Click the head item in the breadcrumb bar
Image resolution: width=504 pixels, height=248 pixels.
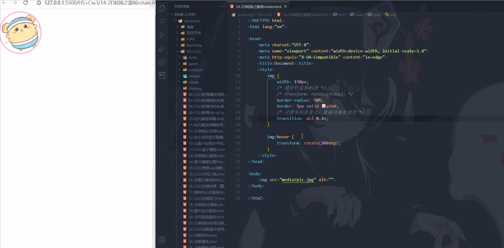tap(359, 15)
